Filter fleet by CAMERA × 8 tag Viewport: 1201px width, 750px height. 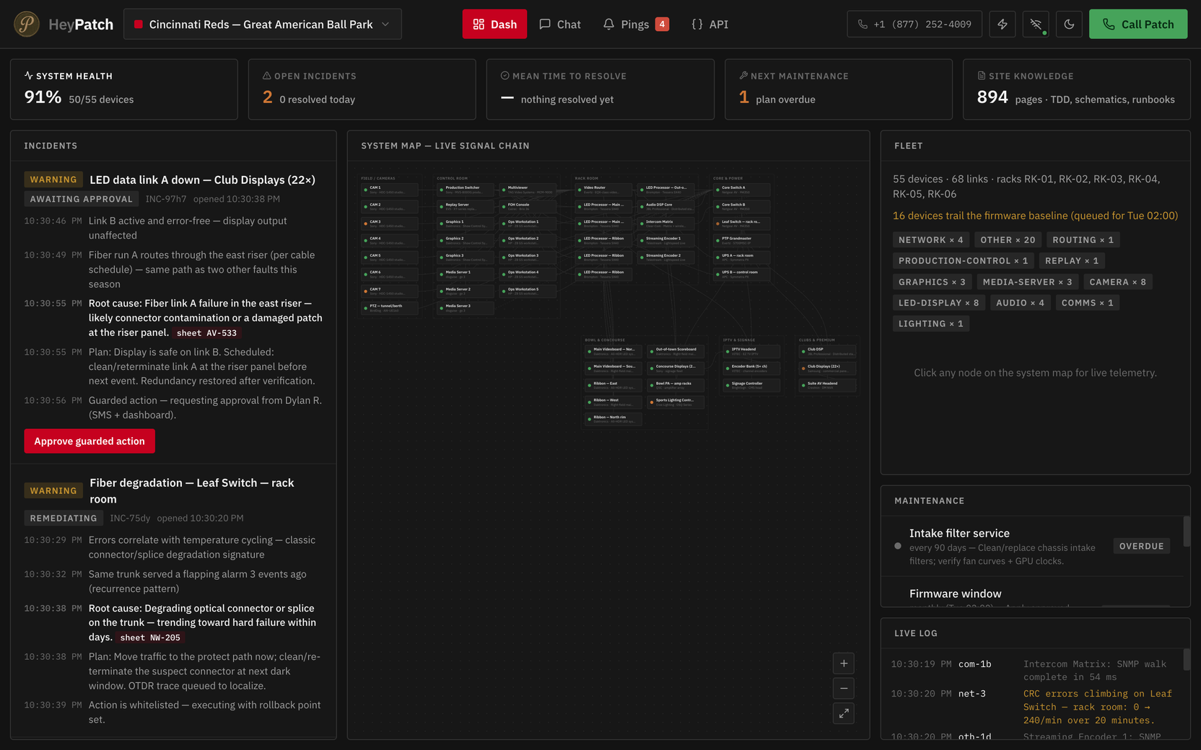1118,282
